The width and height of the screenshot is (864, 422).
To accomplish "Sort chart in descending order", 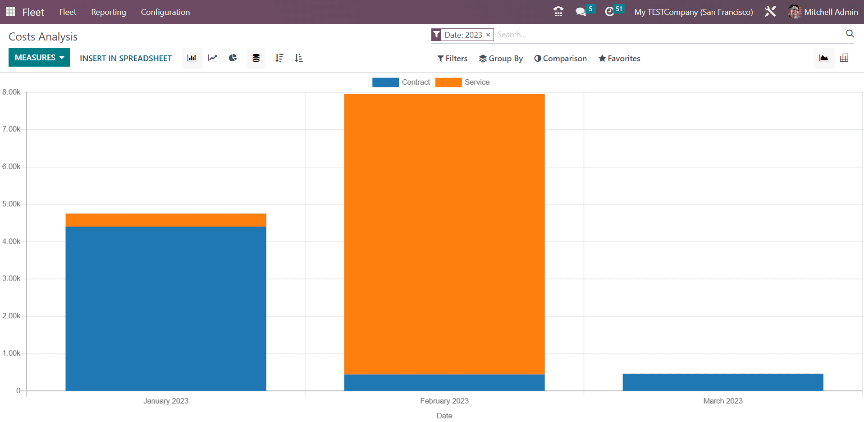I will pos(279,58).
